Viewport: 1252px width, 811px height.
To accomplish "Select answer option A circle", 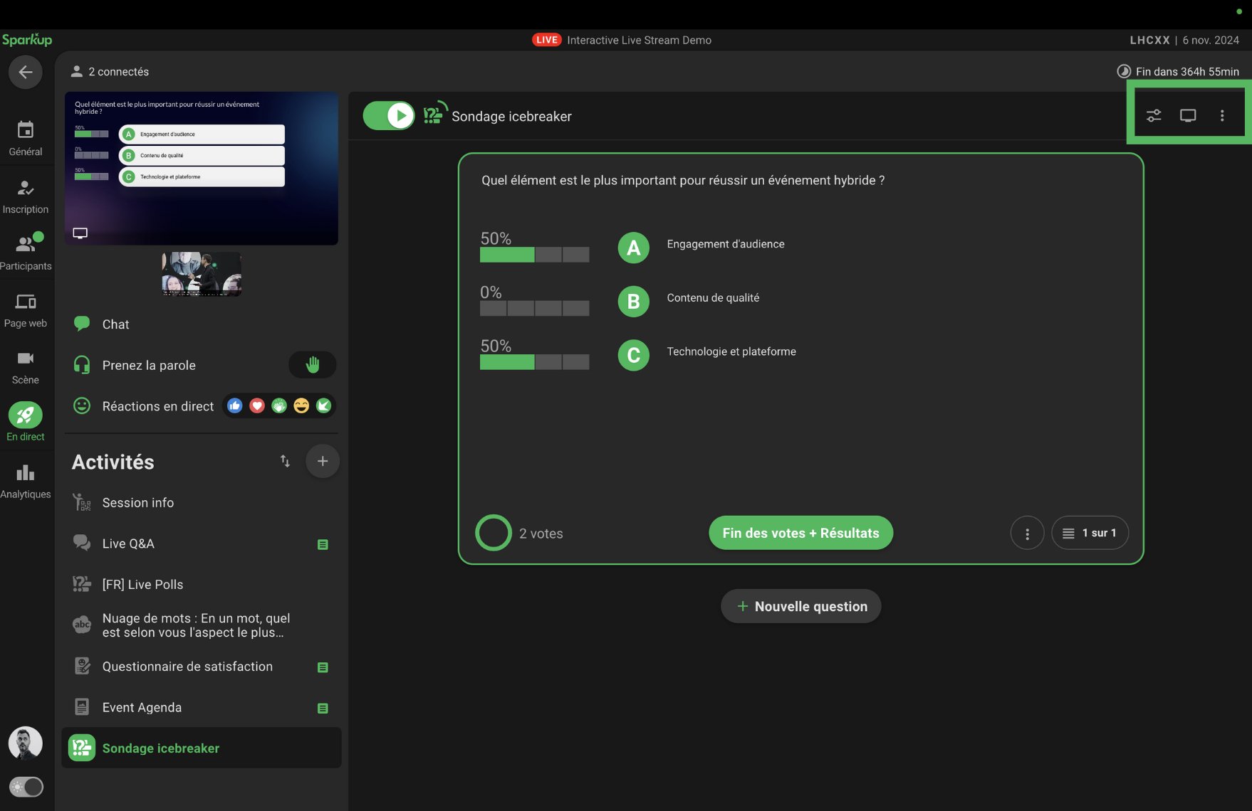I will [x=633, y=248].
